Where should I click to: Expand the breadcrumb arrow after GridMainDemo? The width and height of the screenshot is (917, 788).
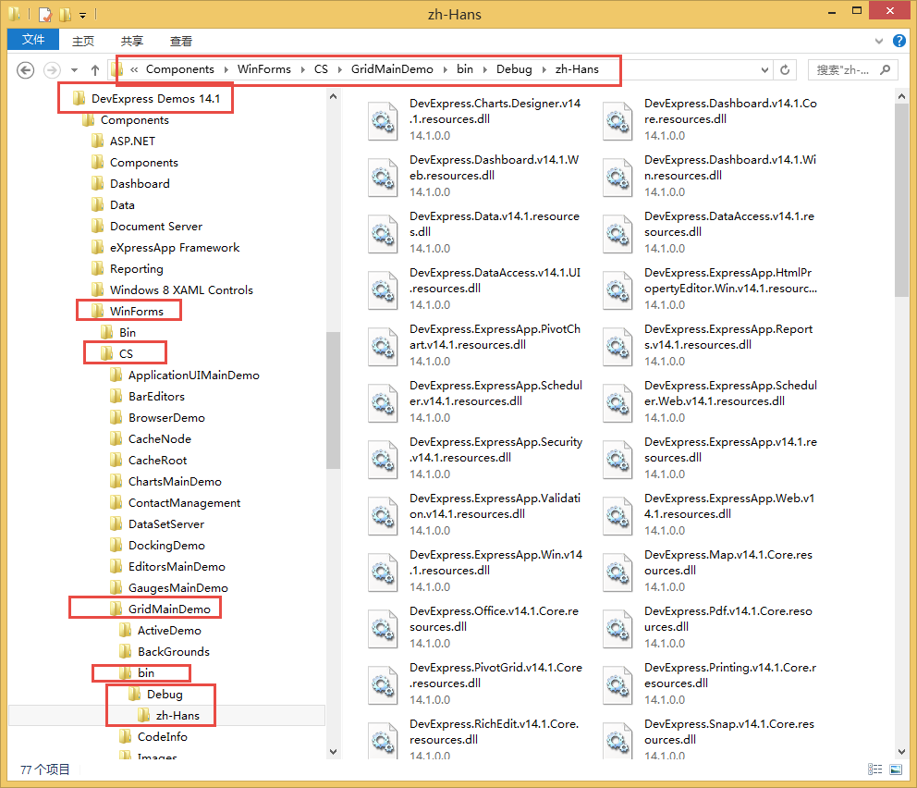coord(445,69)
